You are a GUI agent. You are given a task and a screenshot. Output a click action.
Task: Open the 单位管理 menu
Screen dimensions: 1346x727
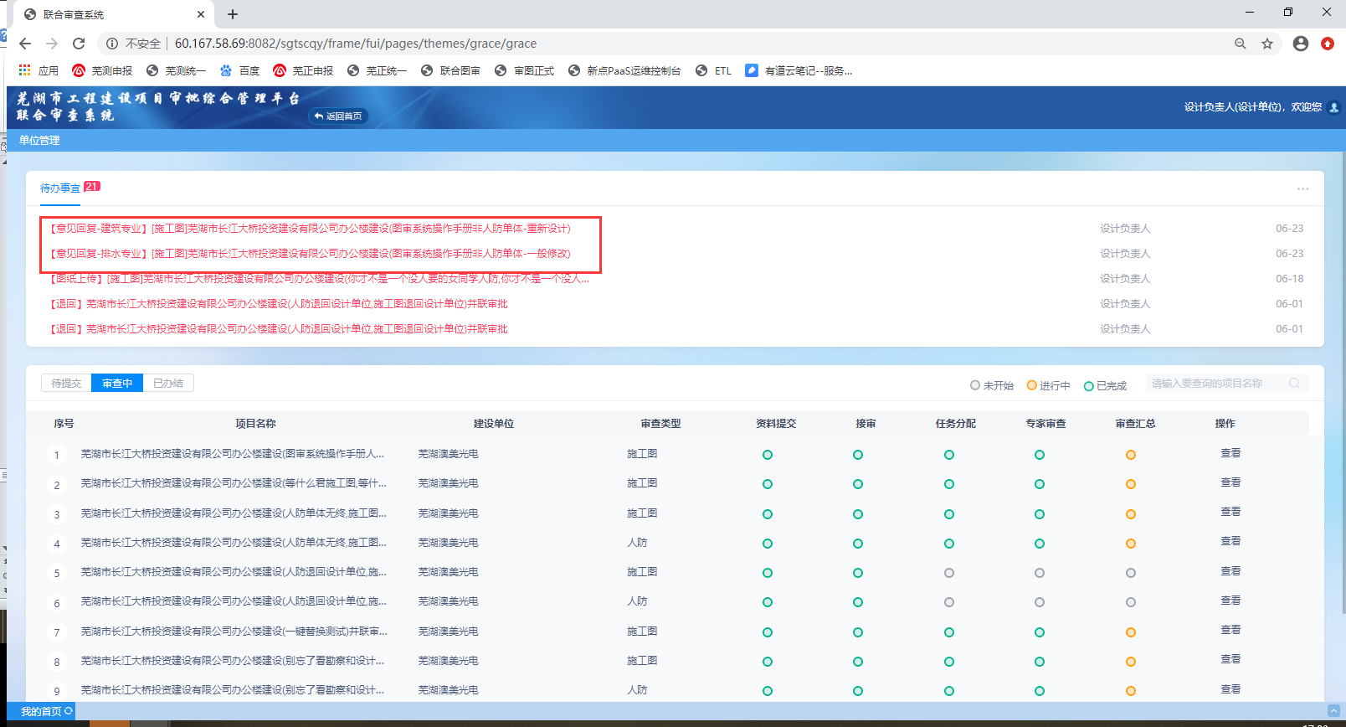pyautogui.click(x=39, y=141)
